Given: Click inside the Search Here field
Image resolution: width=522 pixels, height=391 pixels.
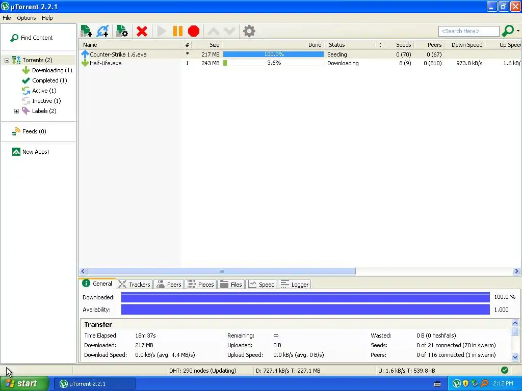Looking at the screenshot, I should tap(469, 31).
